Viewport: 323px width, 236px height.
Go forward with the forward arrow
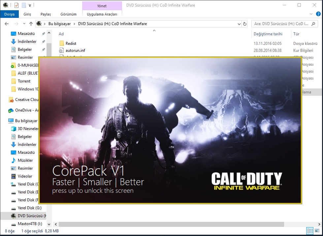click(16, 24)
